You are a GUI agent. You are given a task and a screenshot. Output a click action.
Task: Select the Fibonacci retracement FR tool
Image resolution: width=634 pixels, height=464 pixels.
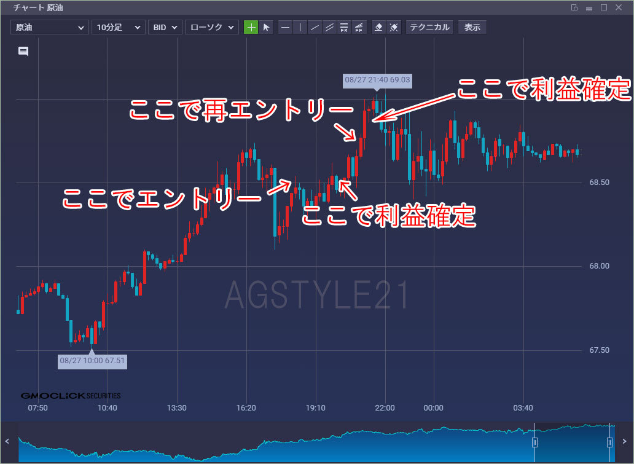[344, 28]
